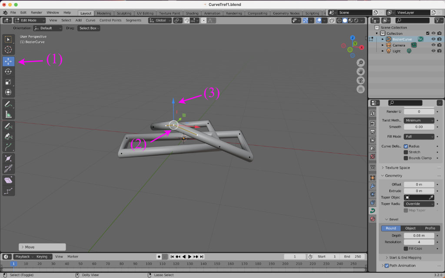Select the Profile bevel button
Viewport: 445px width, 278px height.
coord(430,228)
